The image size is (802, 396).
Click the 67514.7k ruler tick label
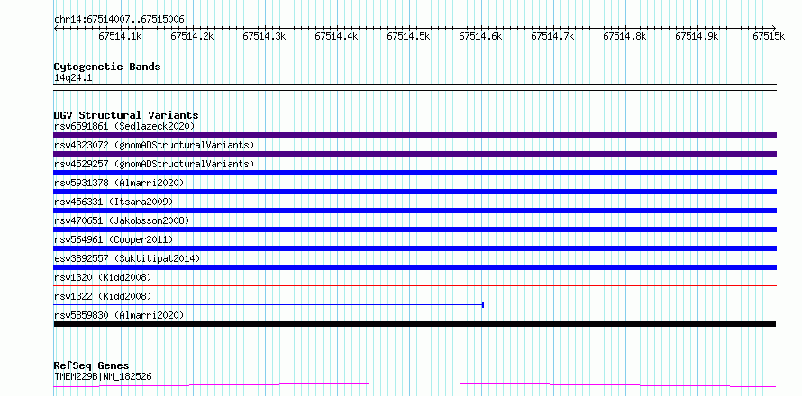553,36
